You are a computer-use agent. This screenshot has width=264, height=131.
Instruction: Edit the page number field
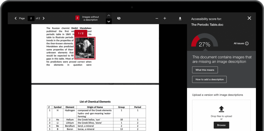(x=31, y=18)
